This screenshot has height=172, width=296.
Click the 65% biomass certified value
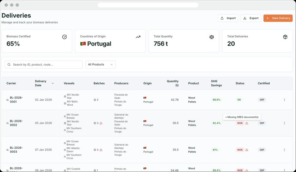click(13, 44)
